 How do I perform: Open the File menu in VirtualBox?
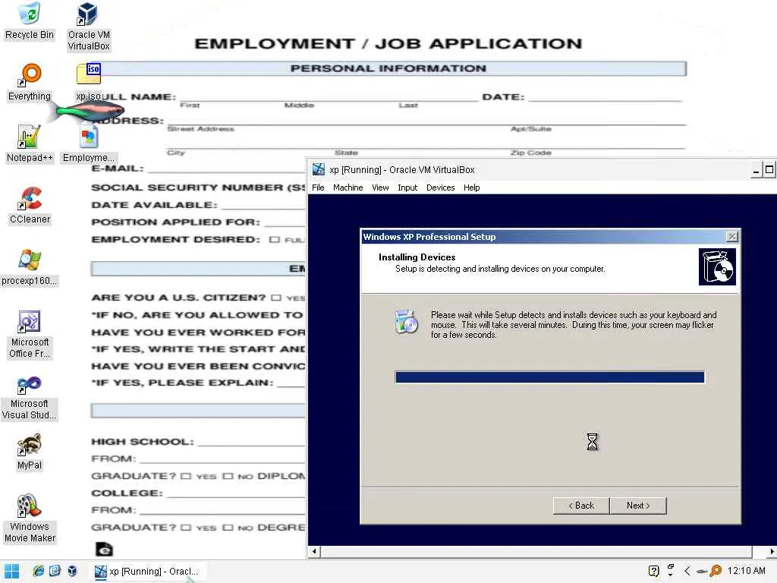[x=318, y=188]
